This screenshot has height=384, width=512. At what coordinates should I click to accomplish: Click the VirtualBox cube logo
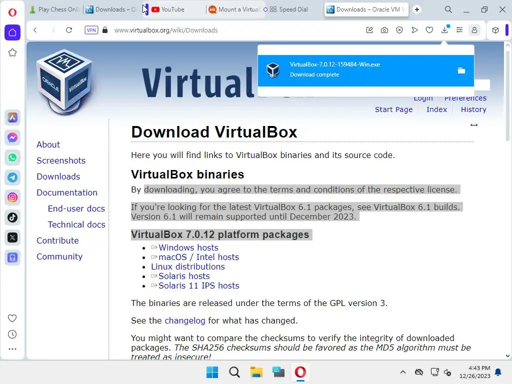coord(64,81)
